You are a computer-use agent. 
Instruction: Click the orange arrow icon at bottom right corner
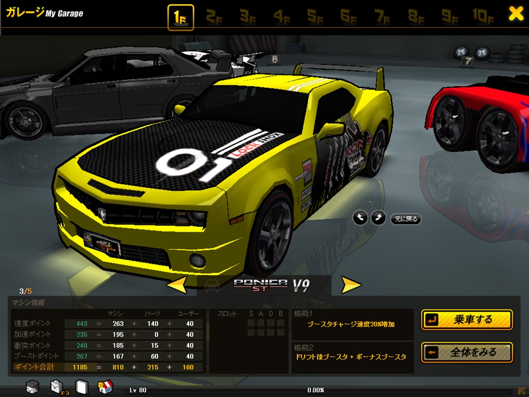point(523,392)
